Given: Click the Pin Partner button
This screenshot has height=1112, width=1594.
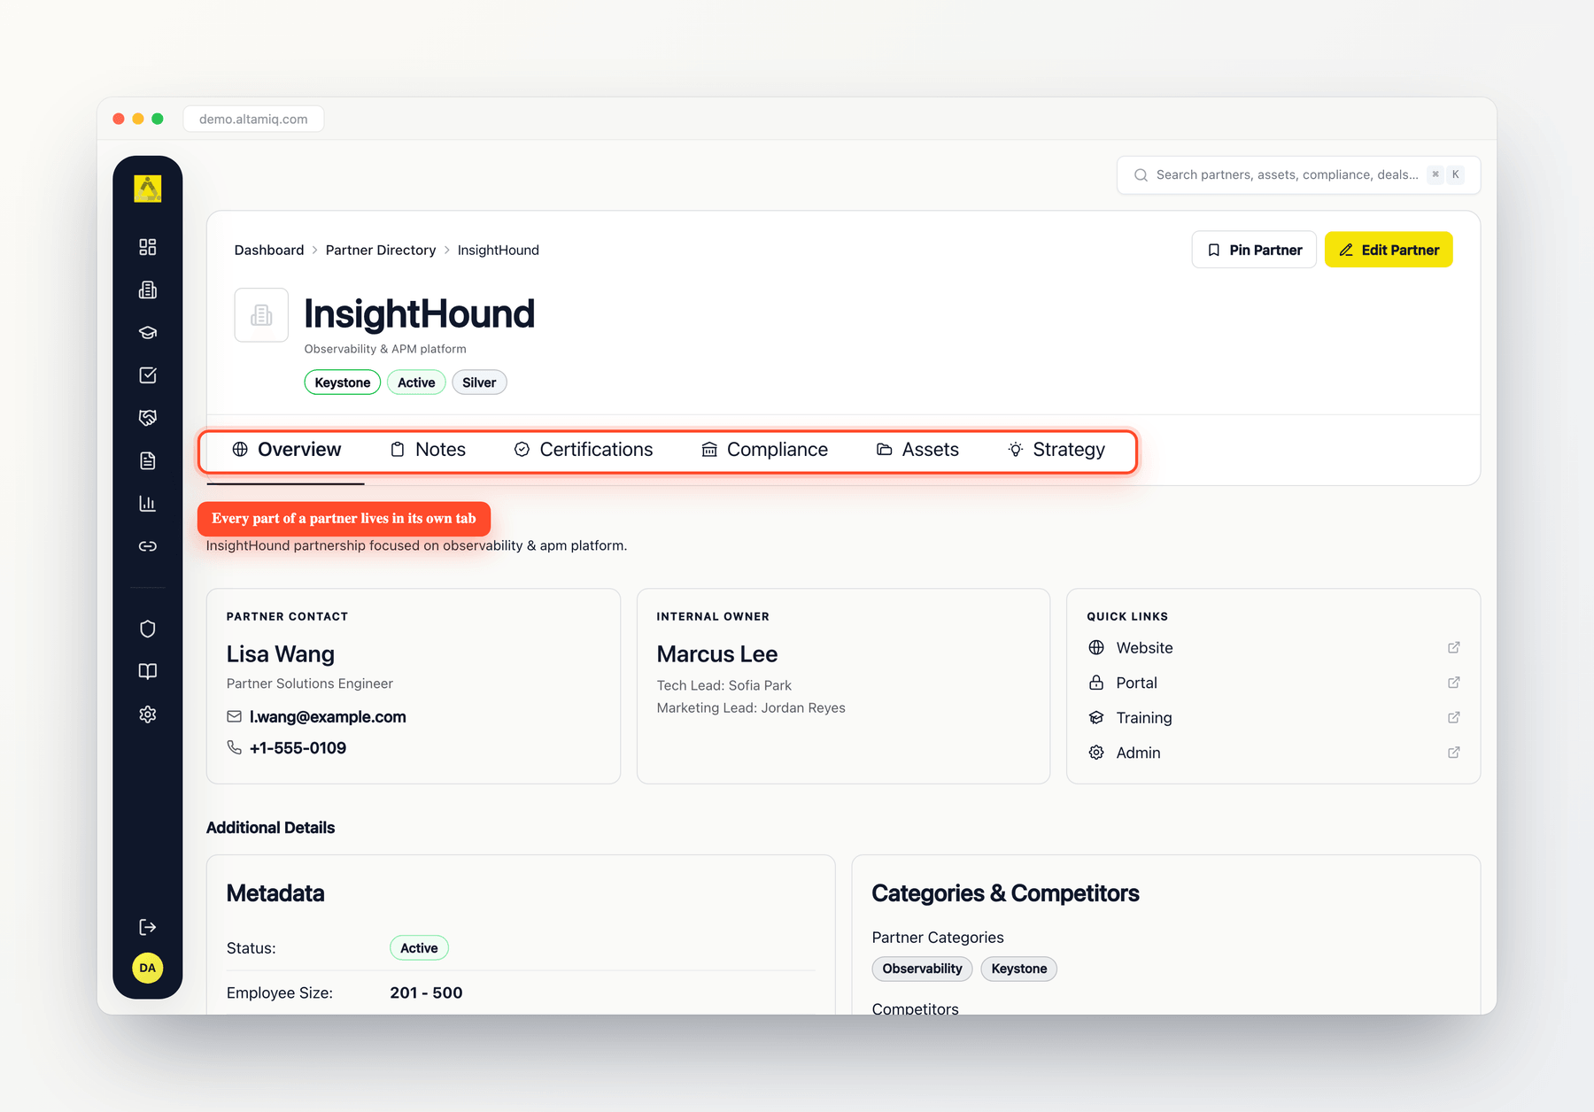Looking at the screenshot, I should click(x=1254, y=250).
